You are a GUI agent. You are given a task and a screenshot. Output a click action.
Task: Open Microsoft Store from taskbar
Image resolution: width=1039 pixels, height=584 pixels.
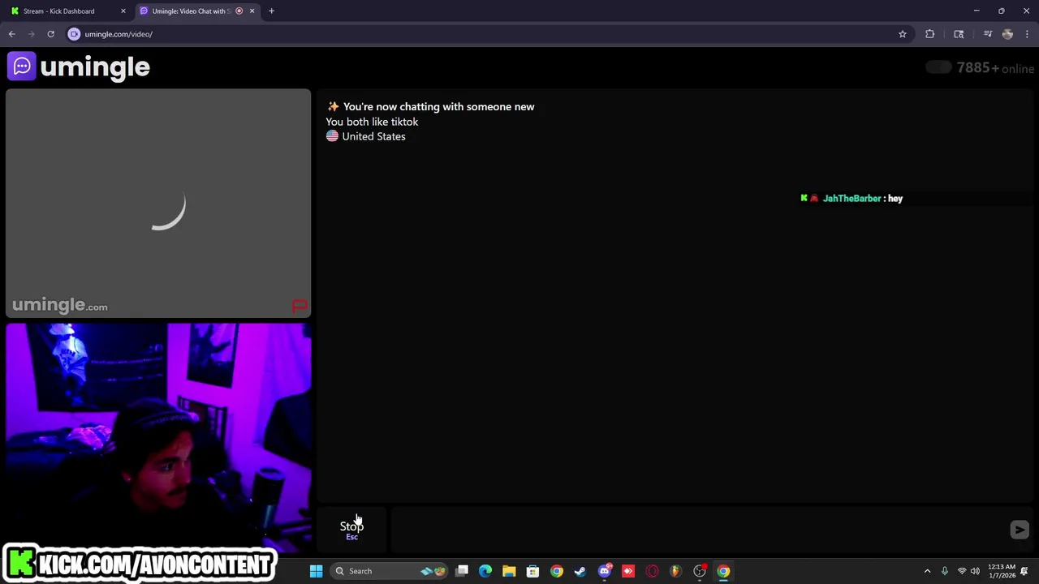click(x=532, y=571)
